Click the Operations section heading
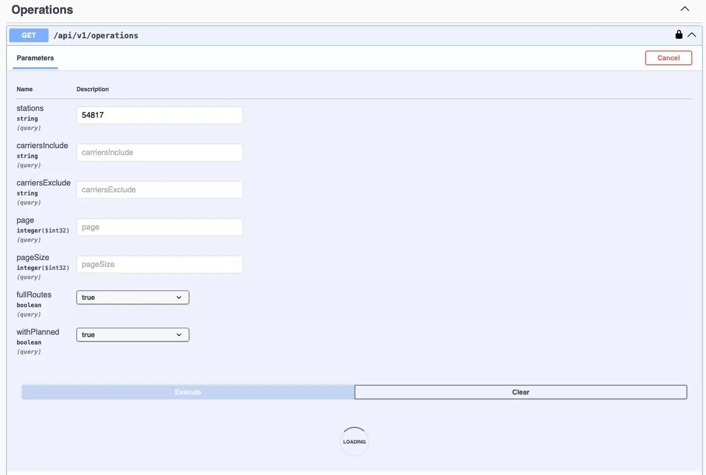The width and height of the screenshot is (706, 475). pos(42,10)
